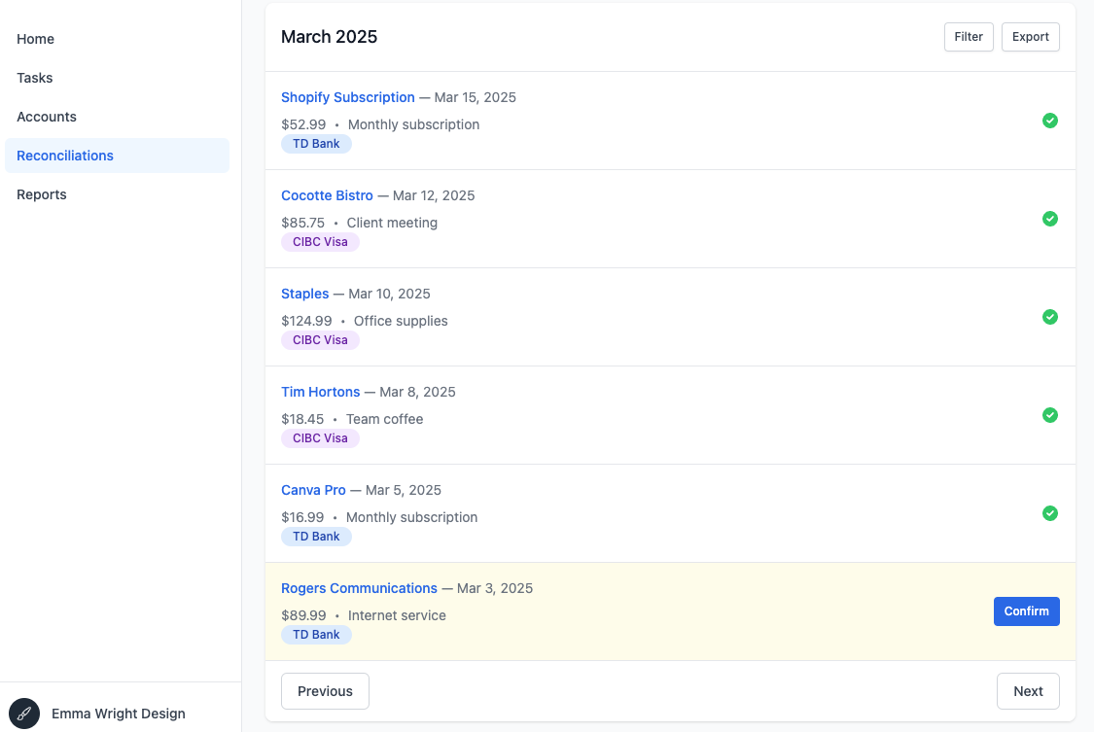Click CIBC Visa tag on Cocotte Bistro

320,242
